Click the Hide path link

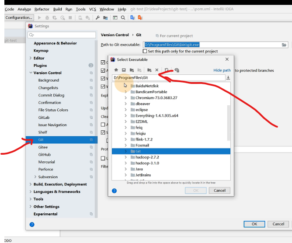222,70
